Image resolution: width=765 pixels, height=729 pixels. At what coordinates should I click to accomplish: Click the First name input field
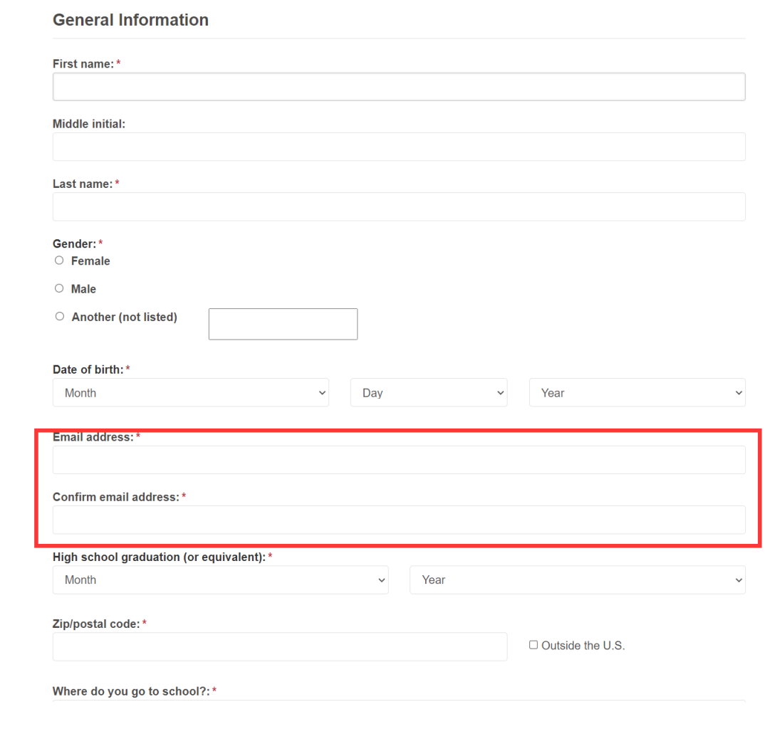pyautogui.click(x=399, y=87)
